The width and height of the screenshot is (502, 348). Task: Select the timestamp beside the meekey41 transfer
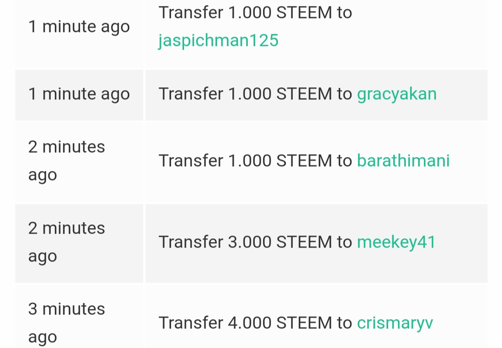click(66, 242)
